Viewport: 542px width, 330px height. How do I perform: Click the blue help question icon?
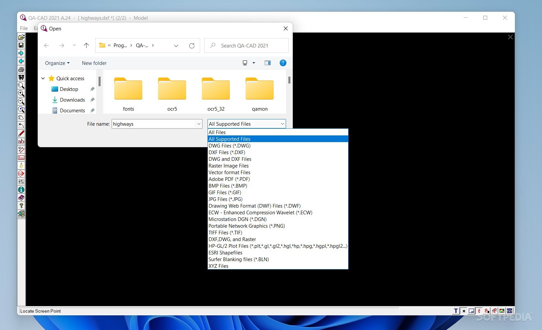click(x=283, y=63)
